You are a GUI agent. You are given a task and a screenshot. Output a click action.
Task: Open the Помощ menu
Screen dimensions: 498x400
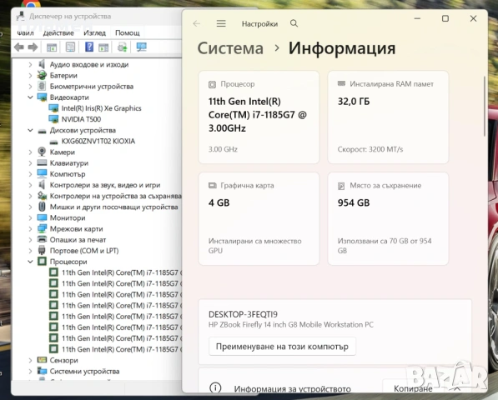128,33
